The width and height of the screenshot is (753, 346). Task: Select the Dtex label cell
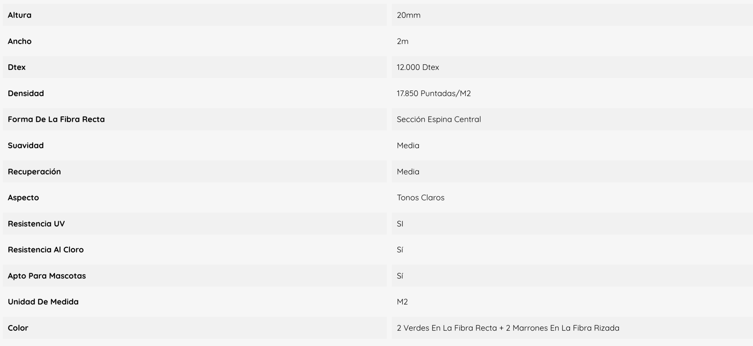pyautogui.click(x=195, y=67)
